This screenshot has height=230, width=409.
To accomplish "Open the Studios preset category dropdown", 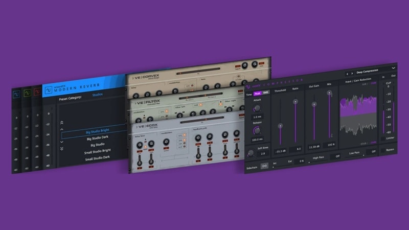I will tap(97, 95).
